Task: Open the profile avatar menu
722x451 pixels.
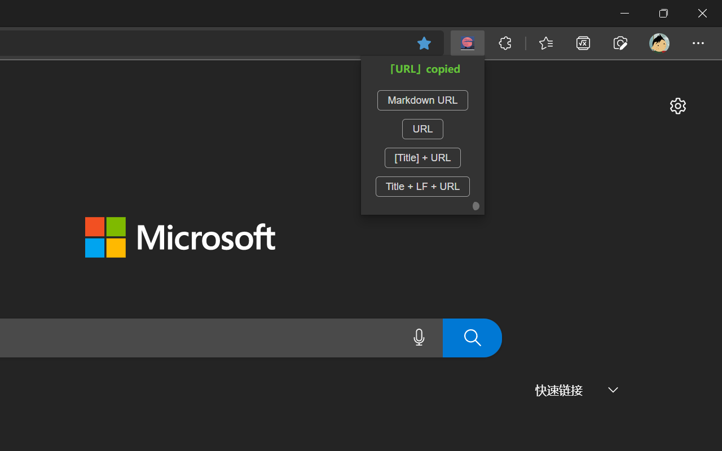Action: point(659,43)
